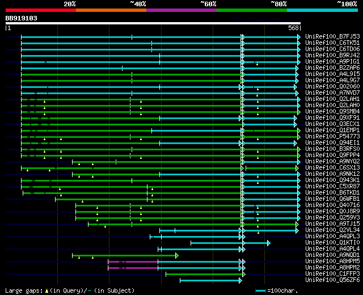The height and width of the screenshot is (295, 363).
Task: Click the UniRef100_A7NVD7 label
Action: (x=332, y=93)
